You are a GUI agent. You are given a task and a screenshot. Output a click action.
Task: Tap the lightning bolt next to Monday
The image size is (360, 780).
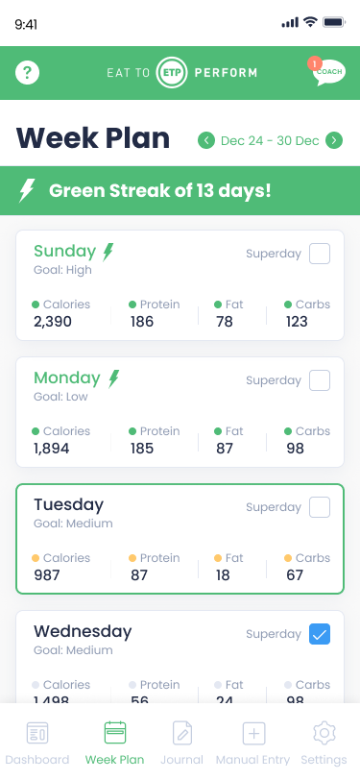tap(114, 378)
